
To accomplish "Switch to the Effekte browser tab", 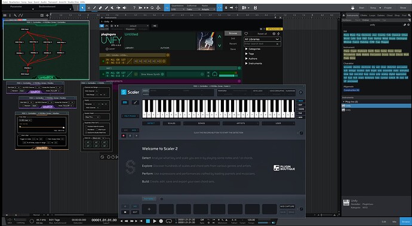I will click(x=364, y=16).
